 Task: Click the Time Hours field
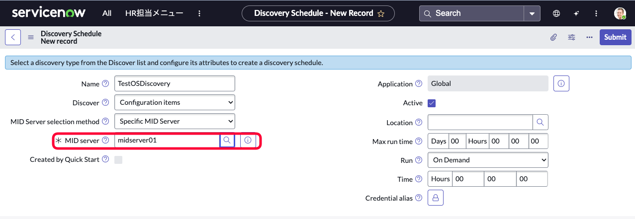[x=467, y=179]
